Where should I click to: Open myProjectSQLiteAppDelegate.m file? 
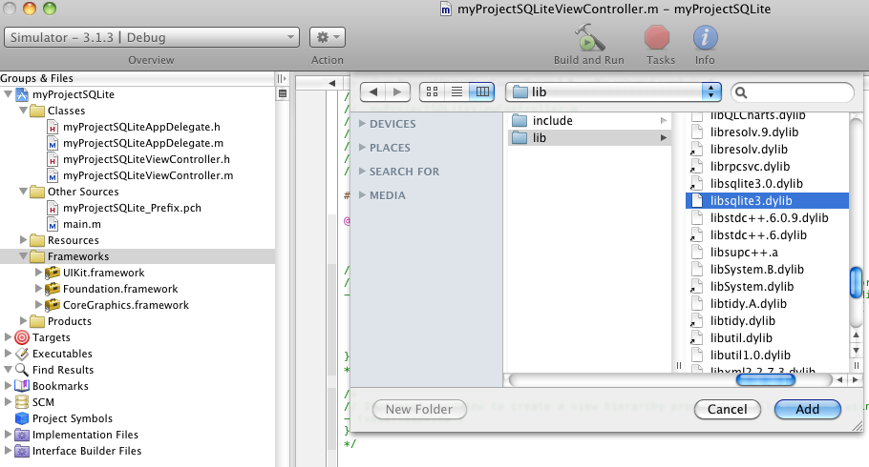142,143
